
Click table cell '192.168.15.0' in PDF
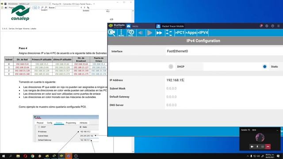(x=22, y=64)
